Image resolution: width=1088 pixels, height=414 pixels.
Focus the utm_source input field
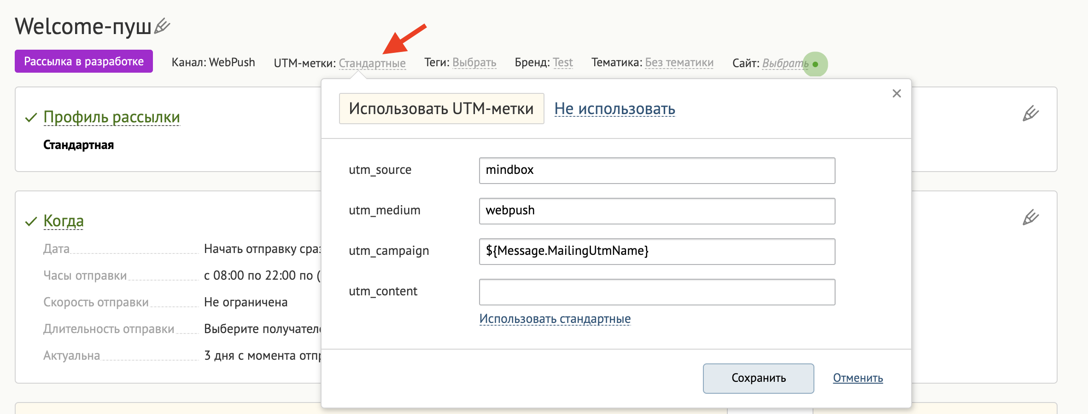tap(657, 171)
